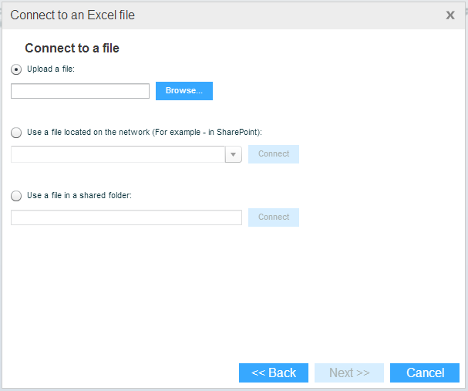468x391 pixels.
Task: Click the "Upload a file:" label text
Action: tap(50, 69)
